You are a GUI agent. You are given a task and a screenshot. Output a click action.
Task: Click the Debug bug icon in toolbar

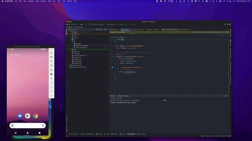tap(121, 24)
